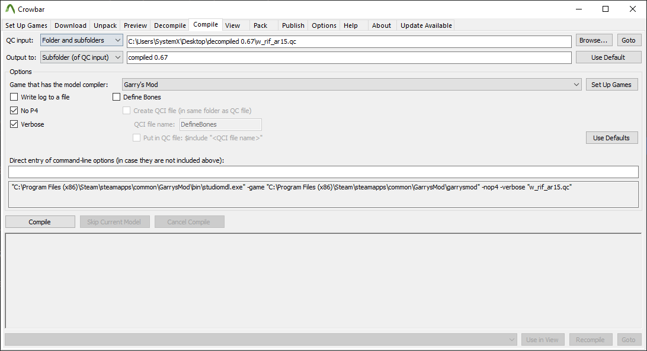Open the Set Up Games tab

26,25
